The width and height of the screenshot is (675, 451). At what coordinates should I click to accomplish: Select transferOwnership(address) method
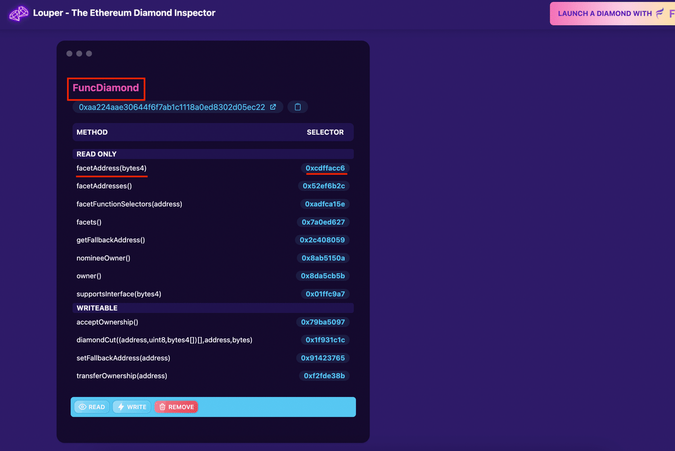pyautogui.click(x=122, y=376)
